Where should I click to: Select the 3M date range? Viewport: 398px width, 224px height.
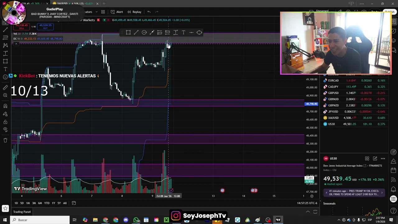tap(34, 203)
